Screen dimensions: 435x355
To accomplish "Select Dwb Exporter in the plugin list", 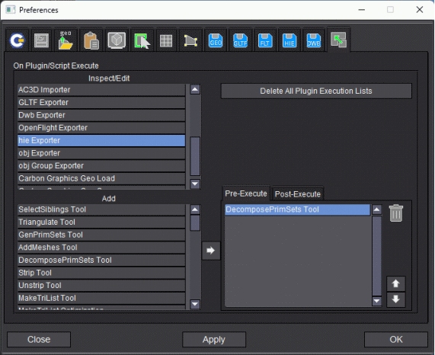I will click(x=101, y=115).
